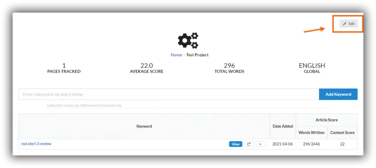Delete keyword using the x icon

pos(260,144)
